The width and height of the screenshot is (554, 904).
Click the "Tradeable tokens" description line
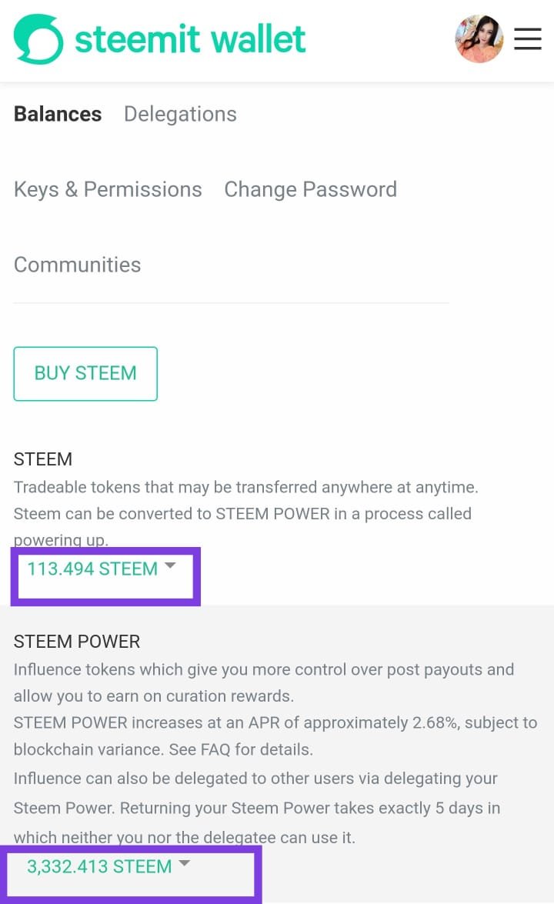click(x=246, y=487)
